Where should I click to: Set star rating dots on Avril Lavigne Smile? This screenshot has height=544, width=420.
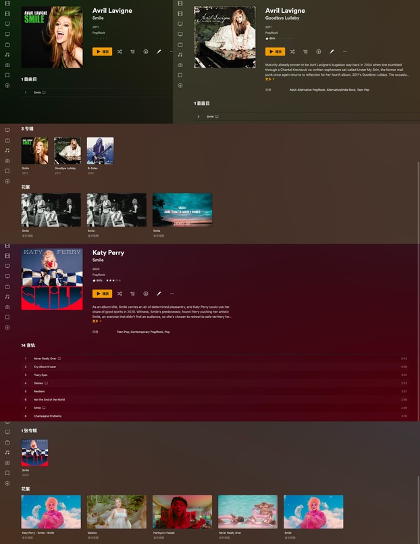coord(100,38)
